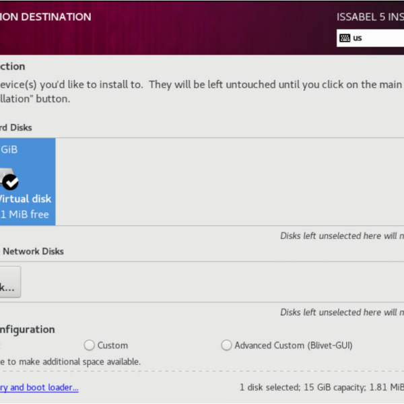404x404 pixels.
Task: Open the disk summary and boot loader link
Action: coord(39,387)
